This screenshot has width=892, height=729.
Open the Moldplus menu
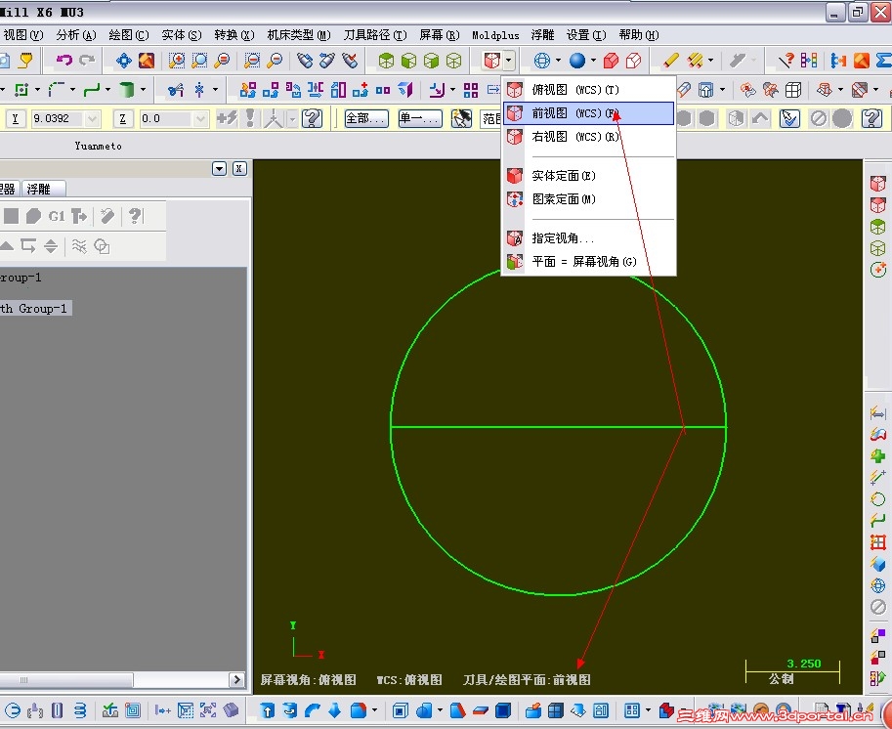[495, 35]
